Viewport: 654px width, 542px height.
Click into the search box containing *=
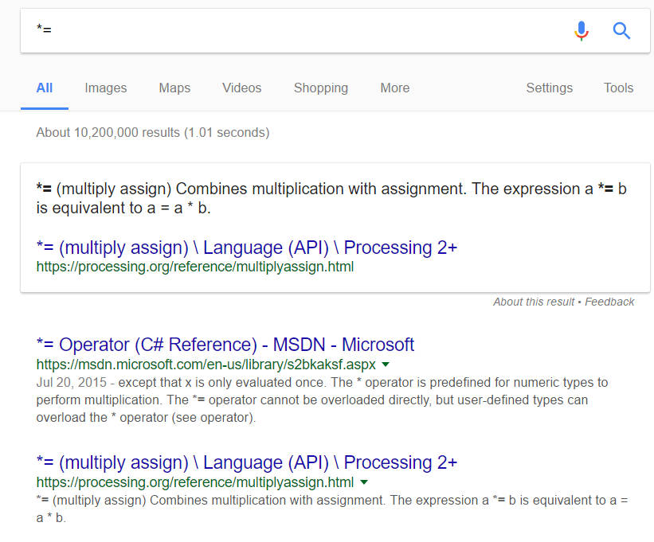click(x=295, y=31)
